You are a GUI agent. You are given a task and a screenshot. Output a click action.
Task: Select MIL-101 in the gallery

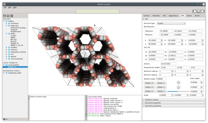[13, 40]
